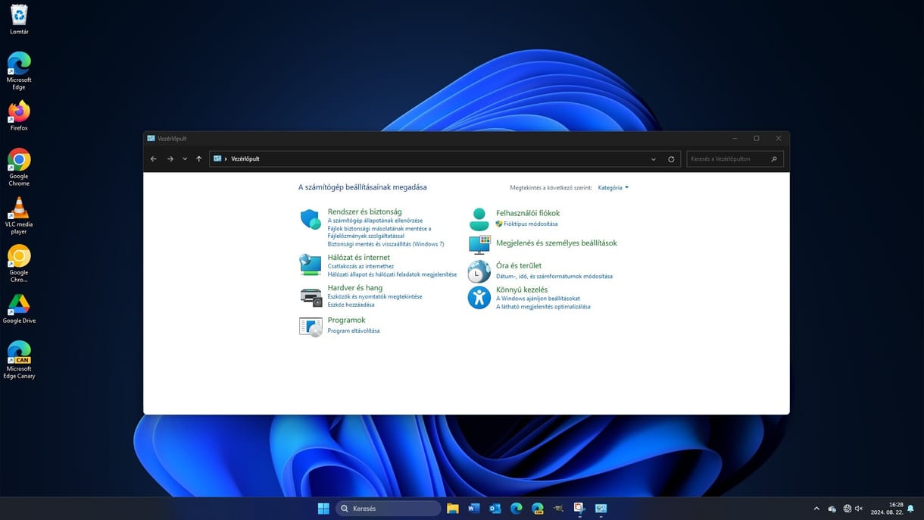Click Eszköz hozzáadása link

[351, 305]
